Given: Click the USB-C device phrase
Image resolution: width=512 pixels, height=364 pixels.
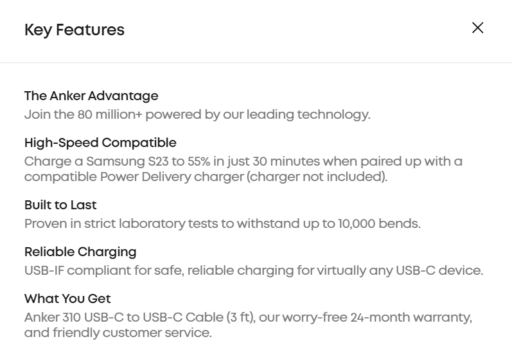Looking at the screenshot, I should coord(439,271).
